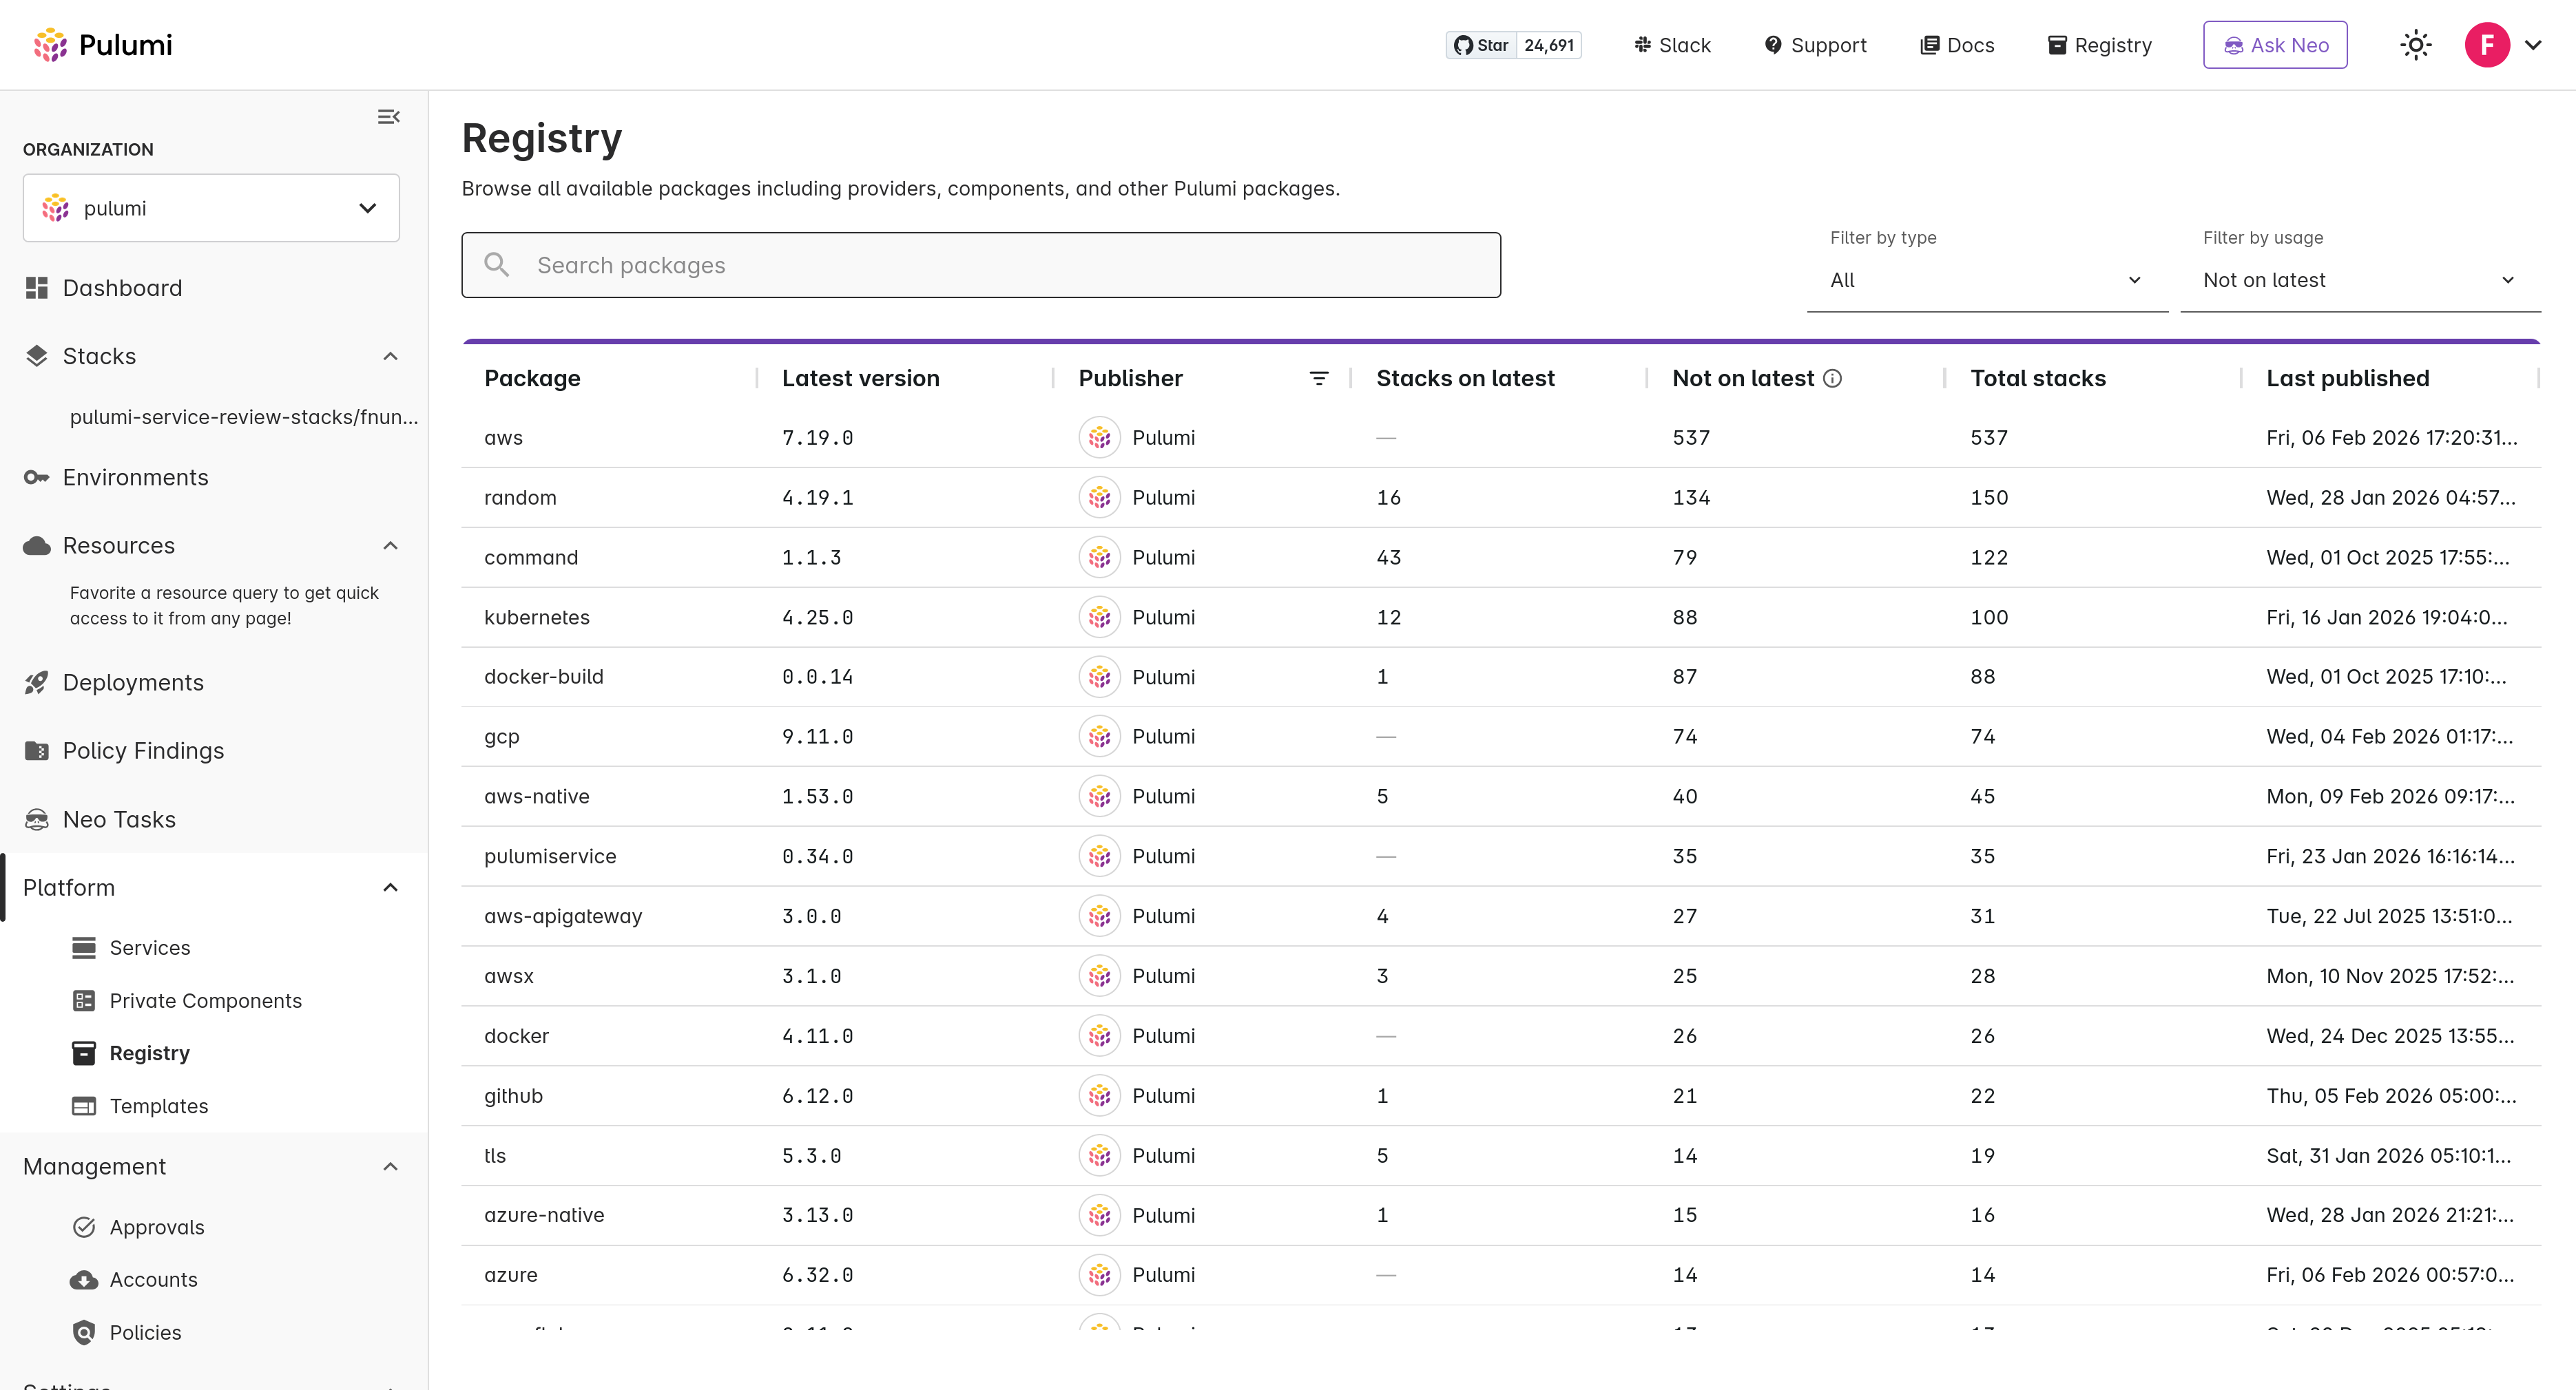Open the GitHub Star link showing 24,691
The width and height of the screenshot is (2576, 1390).
tap(1513, 45)
